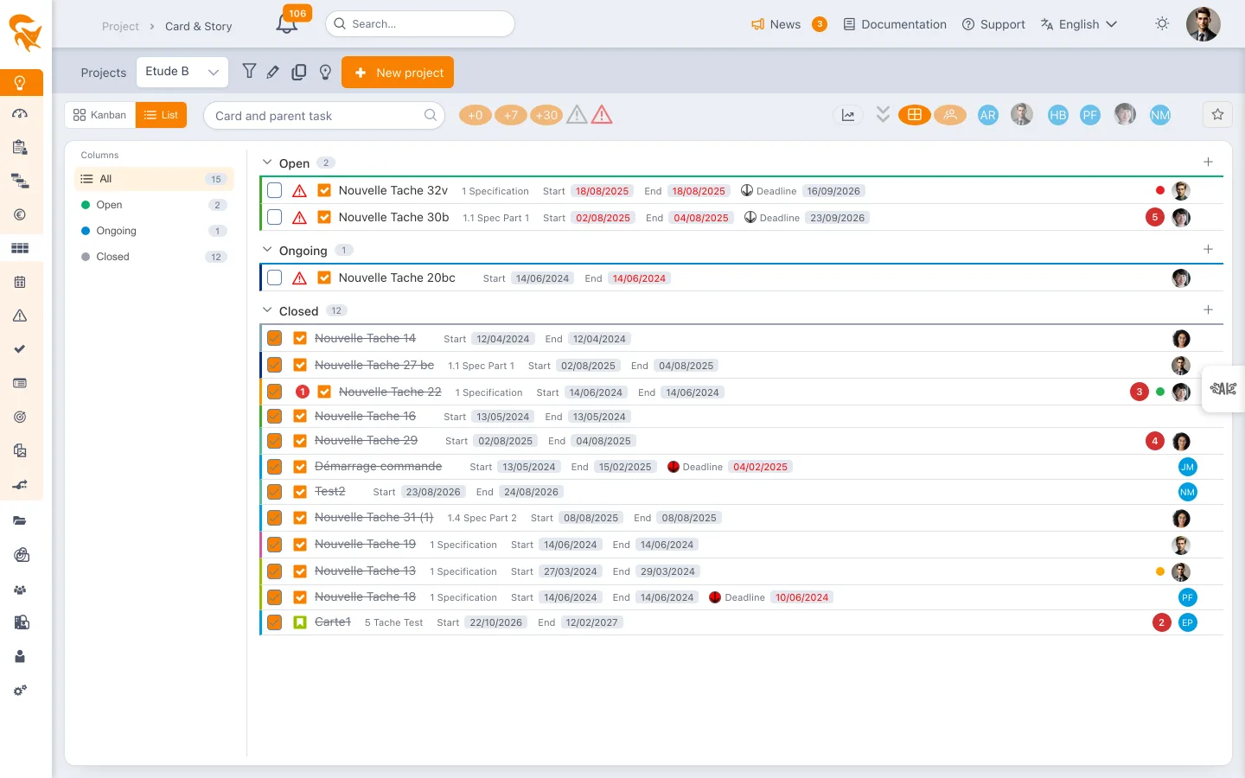1245x778 pixels.
Task: Click the star favorite icon
Action: click(1217, 115)
